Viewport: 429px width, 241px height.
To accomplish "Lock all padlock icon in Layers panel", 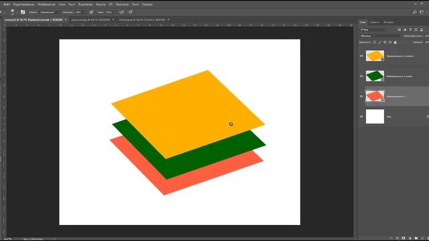I will coord(395,42).
